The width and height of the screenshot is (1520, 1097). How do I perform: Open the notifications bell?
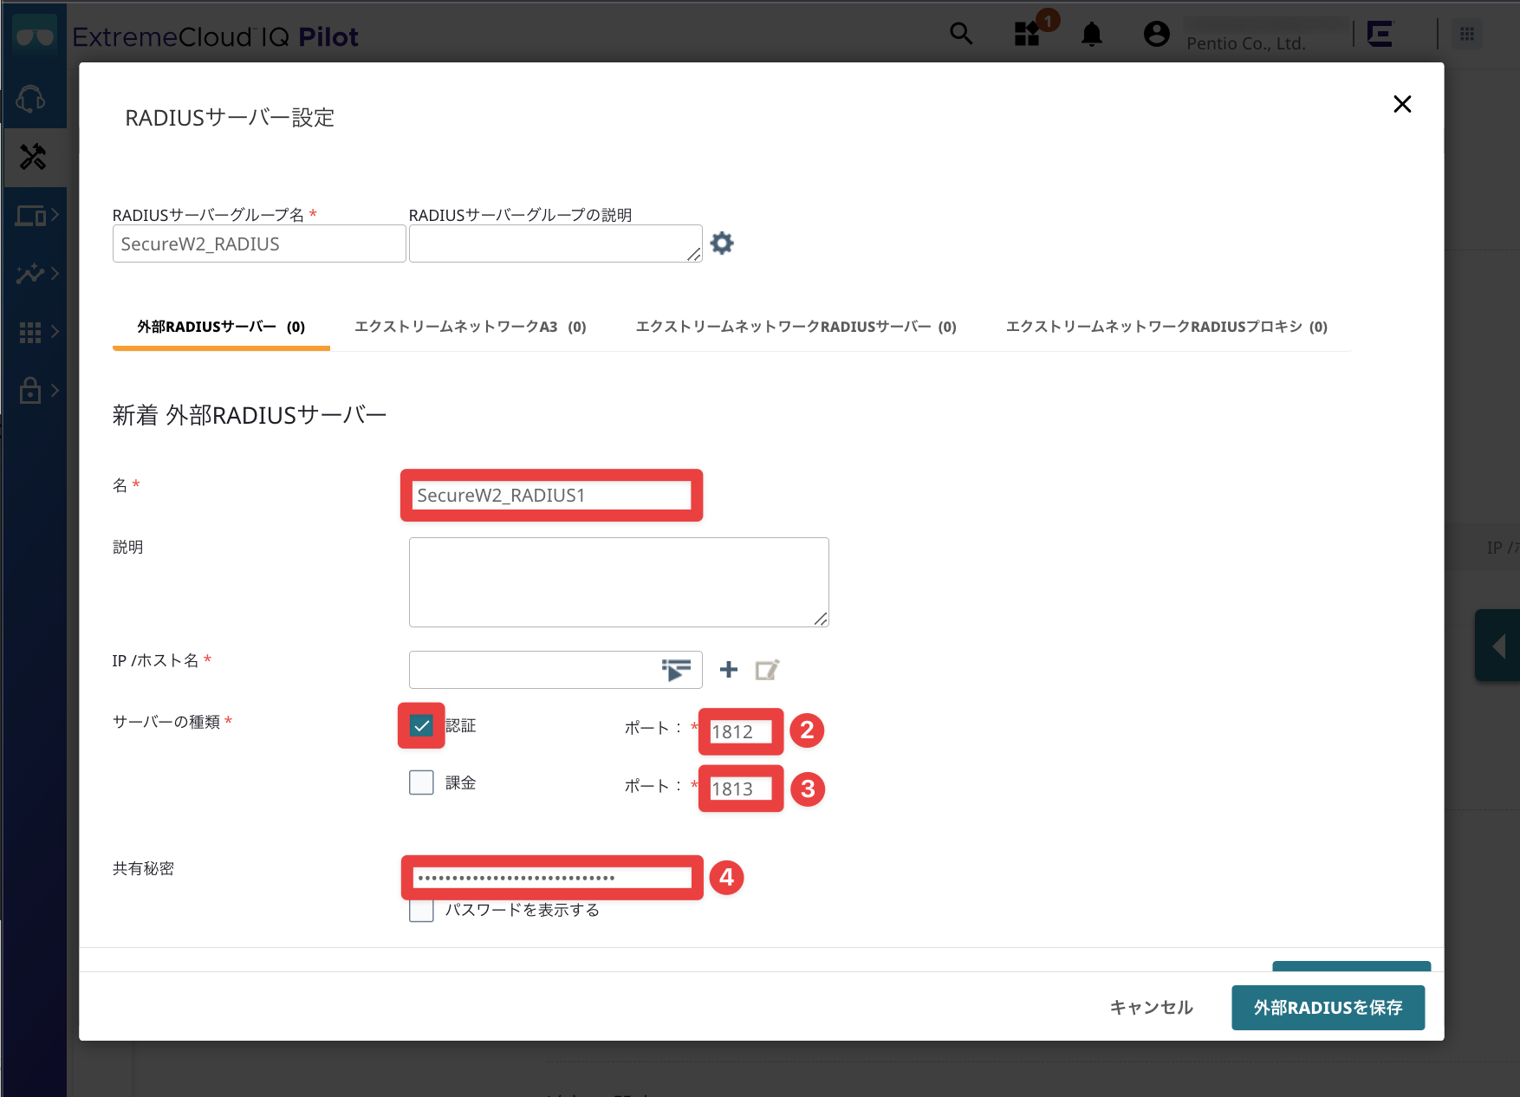coord(1092,35)
